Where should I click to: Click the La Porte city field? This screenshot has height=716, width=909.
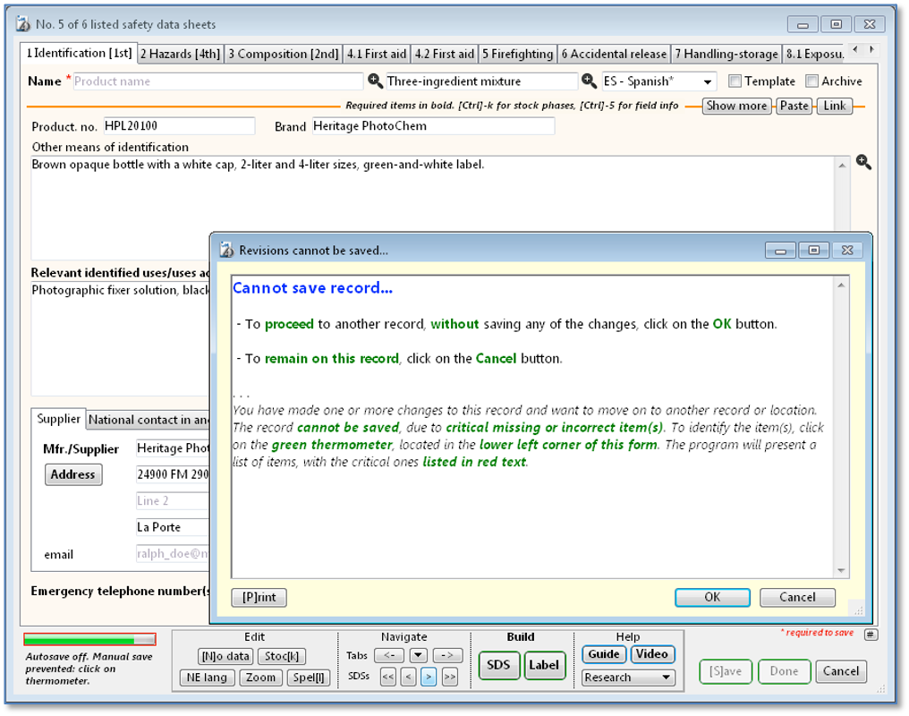(172, 527)
